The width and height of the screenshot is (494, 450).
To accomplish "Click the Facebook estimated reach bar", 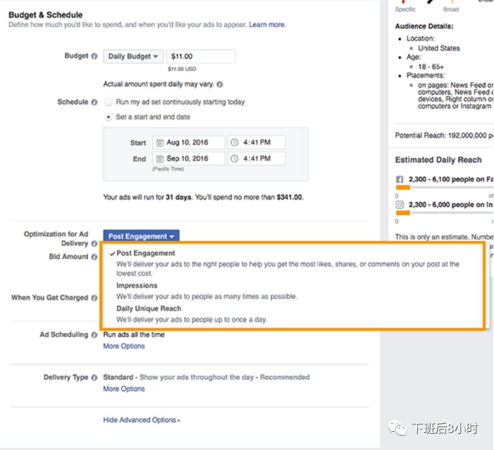I will pyautogui.click(x=444, y=188).
